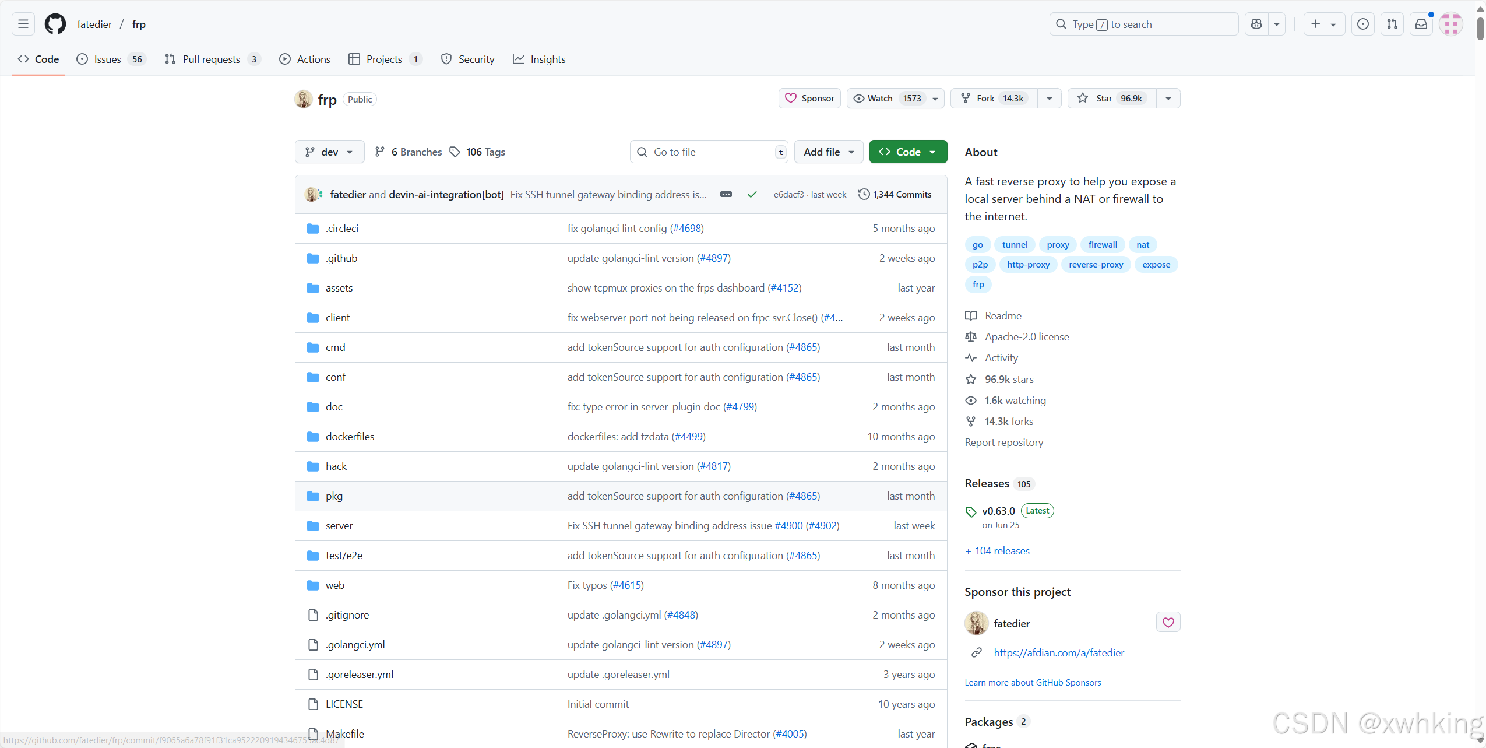The width and height of the screenshot is (1486, 748).
Task: Click the fork icon beside 14.3k forks
Action: pyautogui.click(x=971, y=421)
